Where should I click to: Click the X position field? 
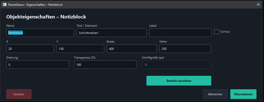point(30,49)
